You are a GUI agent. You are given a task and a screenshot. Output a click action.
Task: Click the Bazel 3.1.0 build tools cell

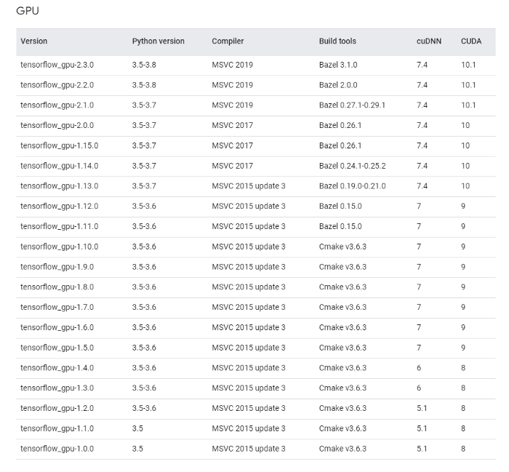tap(338, 65)
